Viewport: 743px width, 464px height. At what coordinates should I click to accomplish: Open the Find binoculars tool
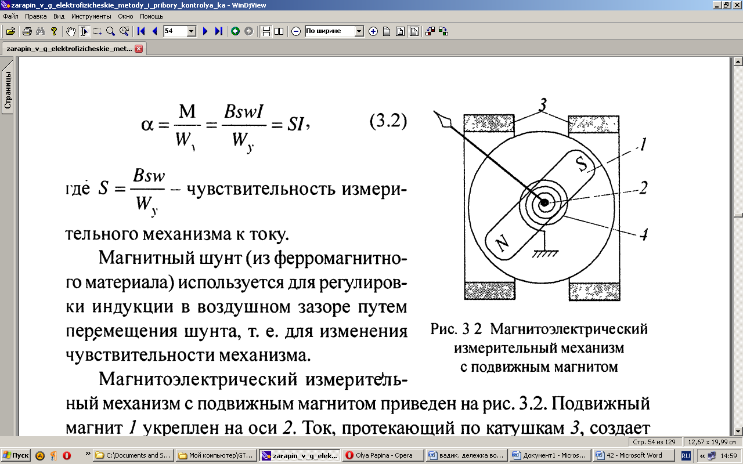(x=40, y=31)
